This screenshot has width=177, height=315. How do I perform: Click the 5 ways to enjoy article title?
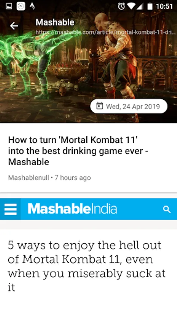coord(86,266)
